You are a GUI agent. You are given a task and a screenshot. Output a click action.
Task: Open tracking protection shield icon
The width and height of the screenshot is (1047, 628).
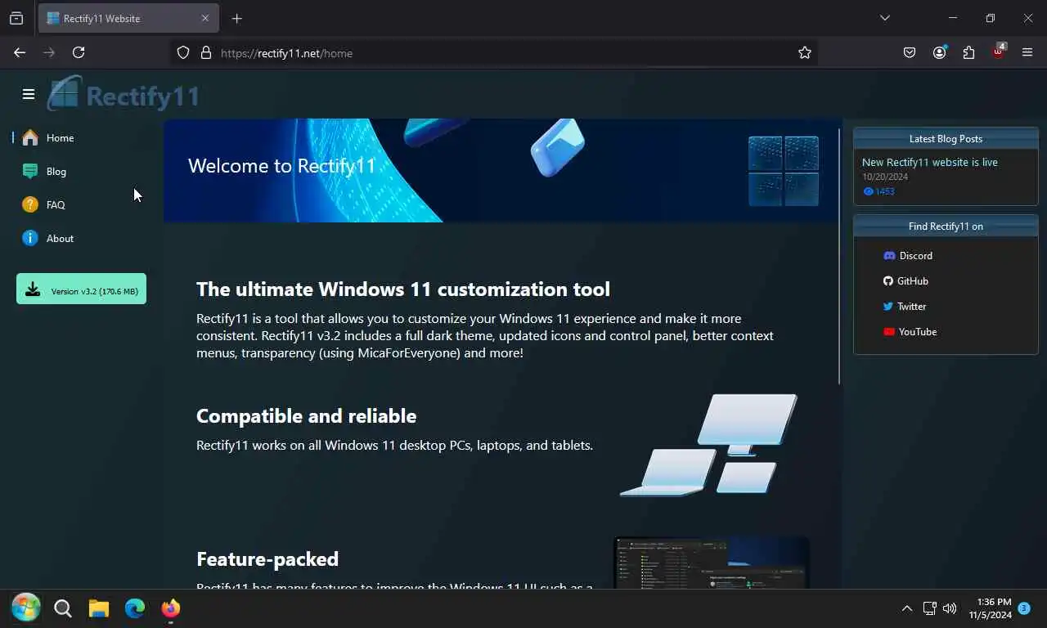pyautogui.click(x=183, y=52)
